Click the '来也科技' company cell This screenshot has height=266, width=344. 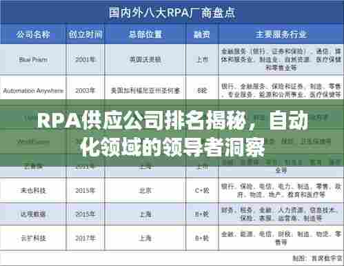33,190
